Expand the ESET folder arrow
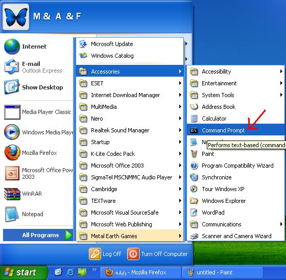Image resolution: width=286 pixels, height=280 pixels. (180, 83)
